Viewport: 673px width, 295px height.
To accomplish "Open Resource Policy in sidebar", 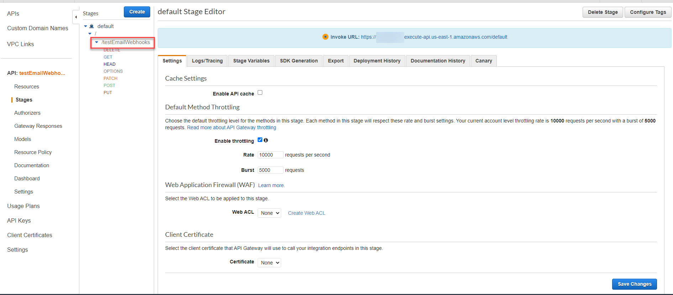I will coord(33,152).
